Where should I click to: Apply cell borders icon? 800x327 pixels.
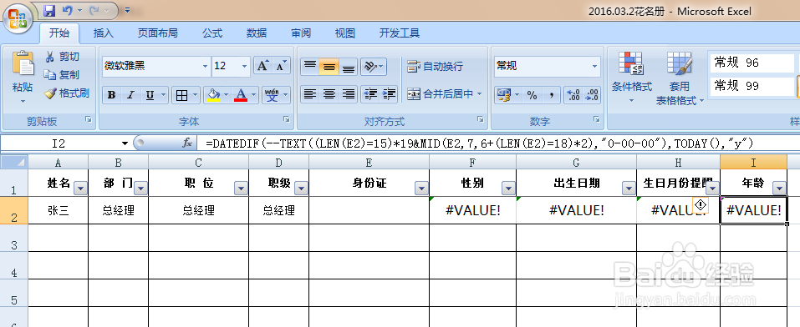(x=181, y=95)
